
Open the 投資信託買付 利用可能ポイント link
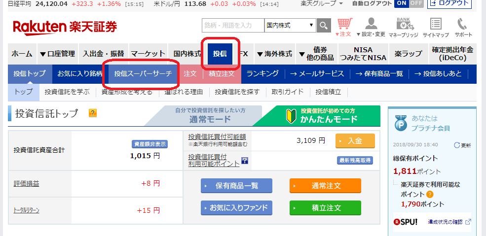[x=214, y=160]
